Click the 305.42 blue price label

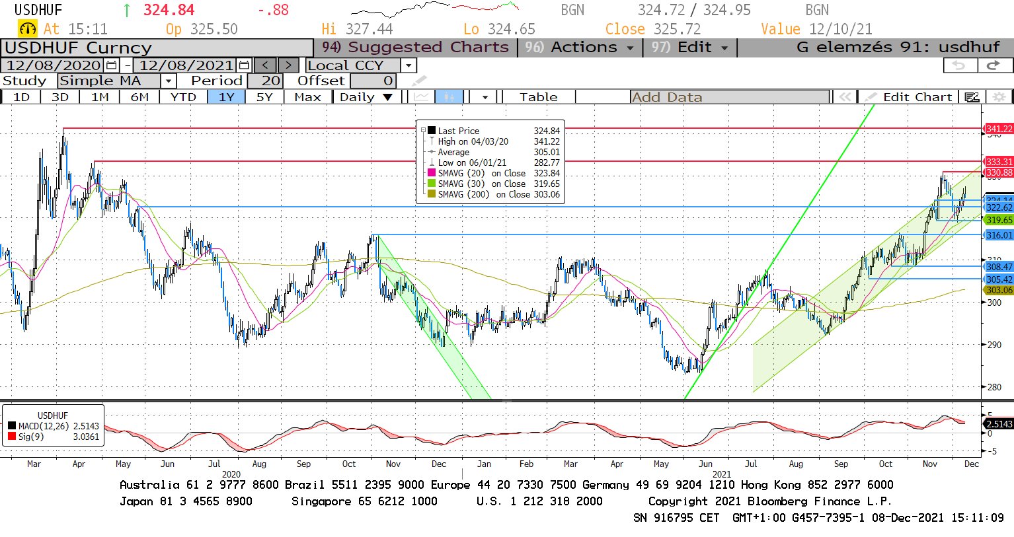coord(999,279)
